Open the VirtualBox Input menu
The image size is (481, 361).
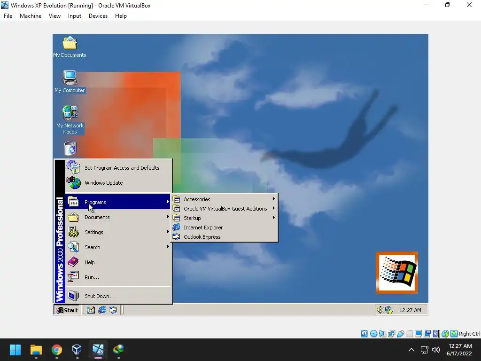pyautogui.click(x=75, y=16)
